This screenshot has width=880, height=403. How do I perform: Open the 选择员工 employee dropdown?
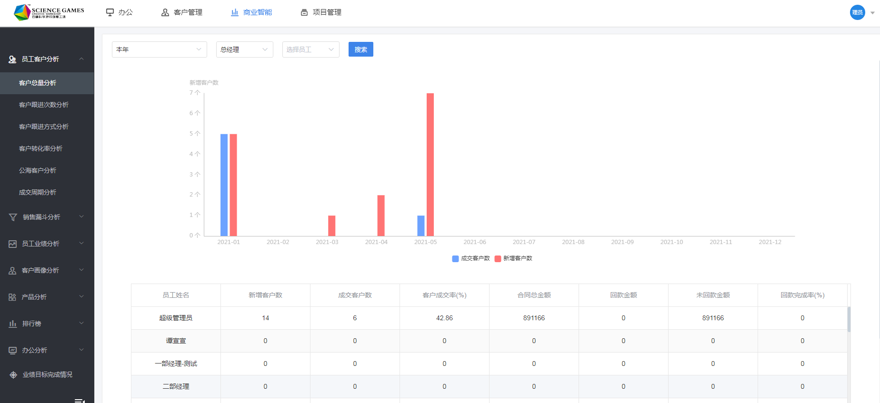click(310, 49)
